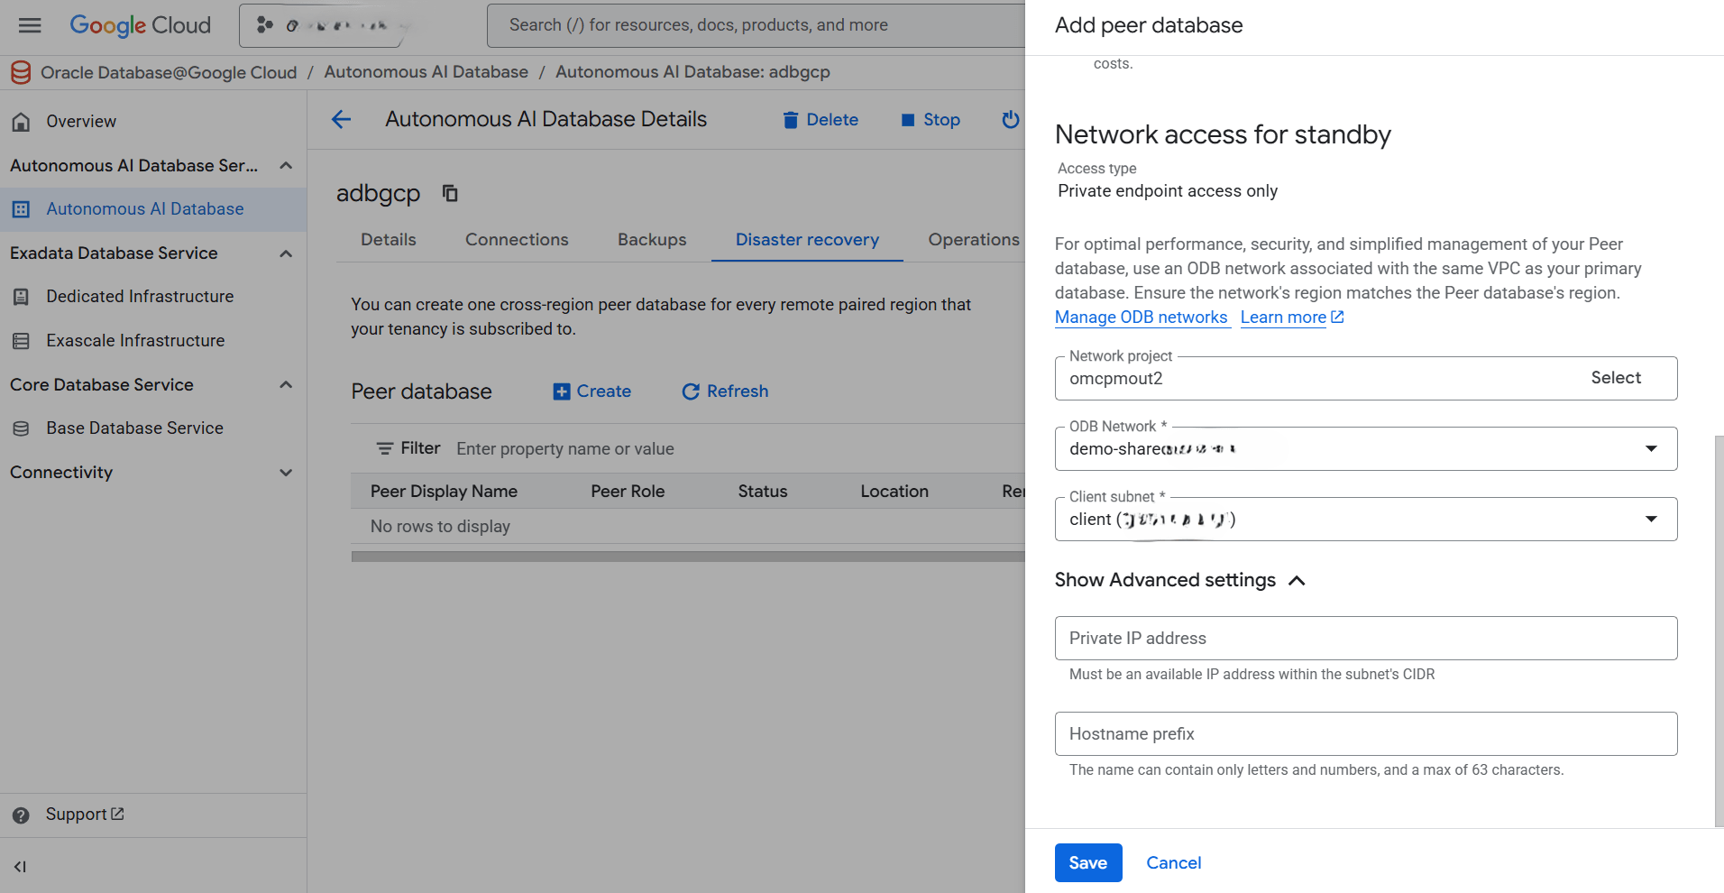Click the Manage ODB networks link
This screenshot has height=893, width=1724.
pos(1141,317)
